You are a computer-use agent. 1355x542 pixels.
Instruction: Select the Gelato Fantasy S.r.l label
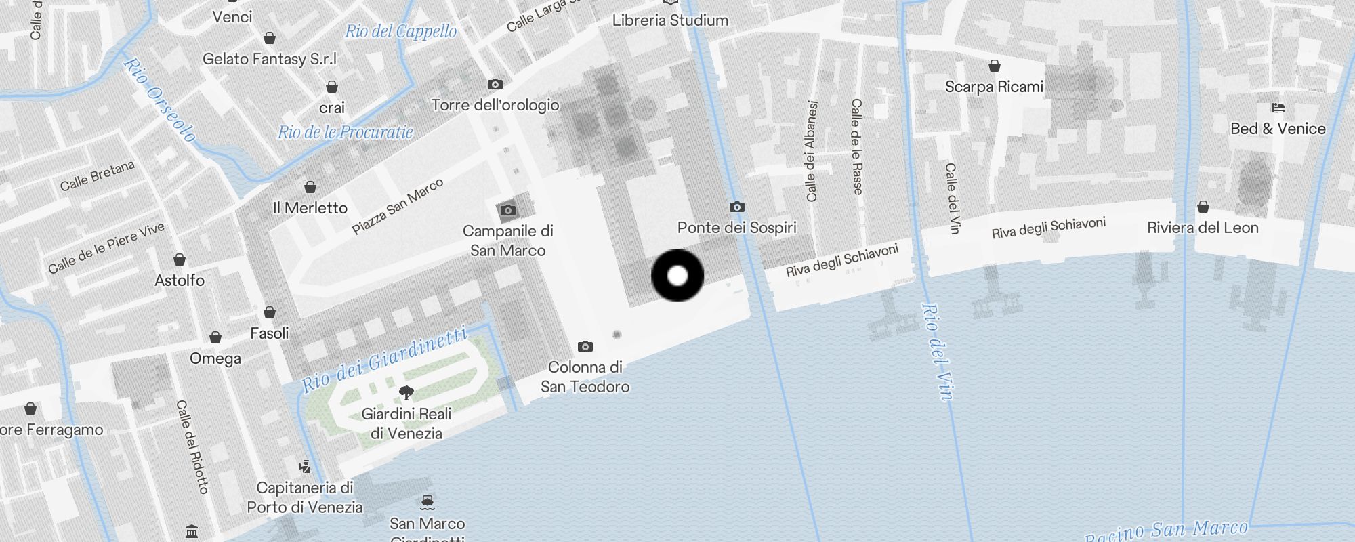pos(270,59)
